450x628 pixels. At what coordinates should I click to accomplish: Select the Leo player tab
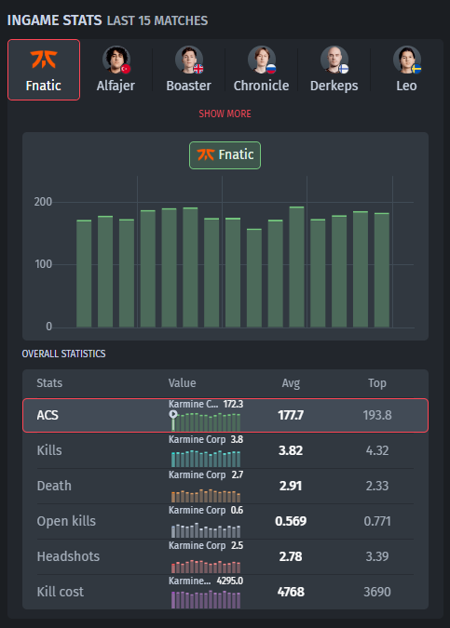[406, 70]
